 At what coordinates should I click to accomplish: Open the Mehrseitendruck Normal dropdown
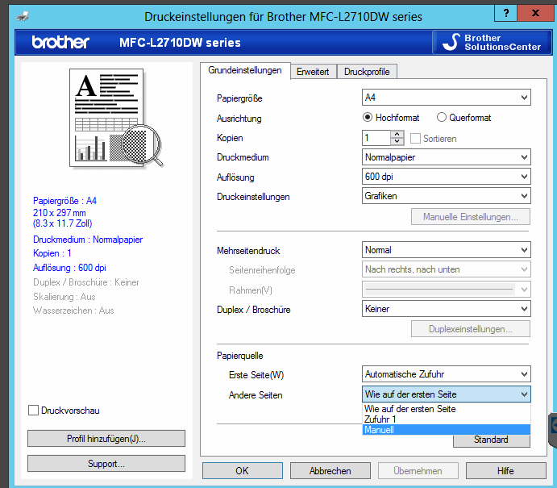(x=447, y=250)
